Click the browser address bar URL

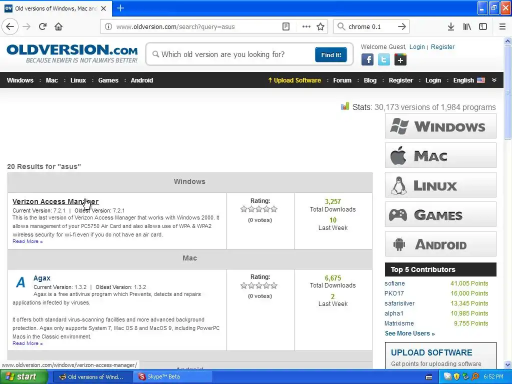175,27
